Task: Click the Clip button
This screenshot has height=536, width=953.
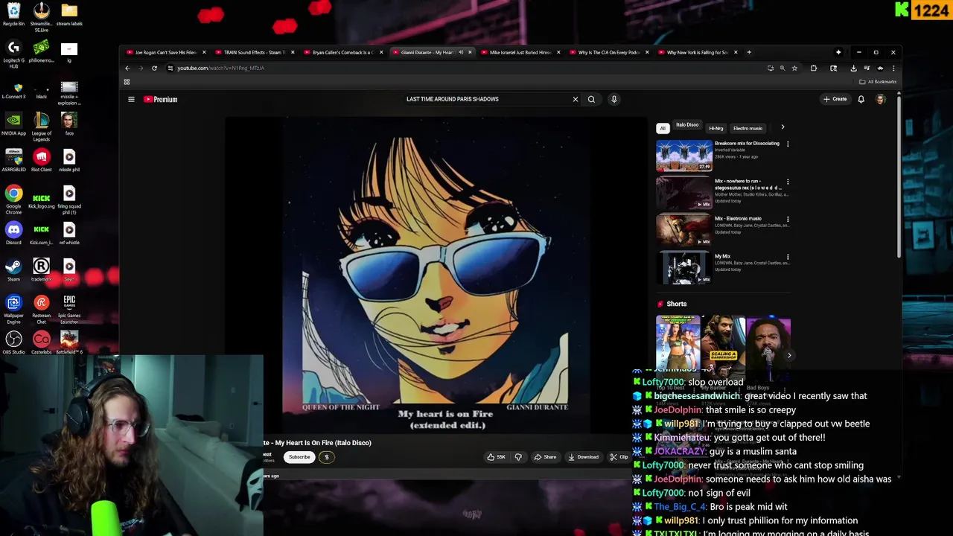Action: click(x=619, y=457)
